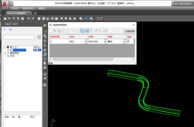Open the 文件(F) menu
This screenshot has height=127, width=194.
coord(15,8)
